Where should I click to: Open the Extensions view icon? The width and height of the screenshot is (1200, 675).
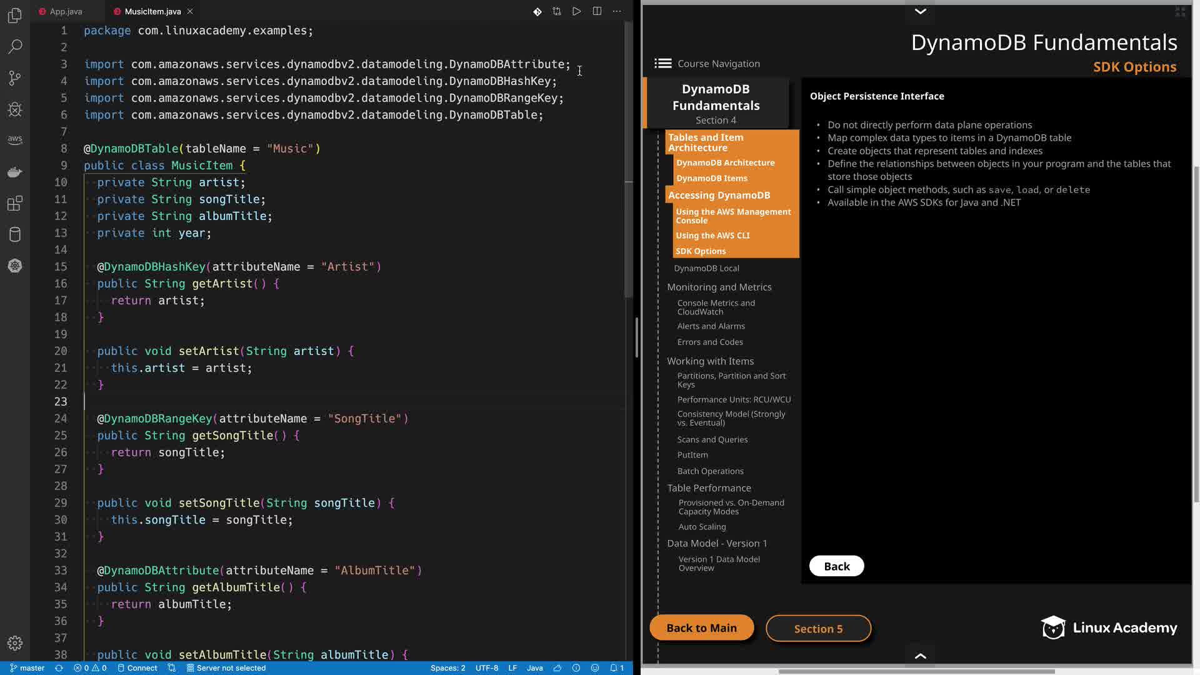click(x=15, y=203)
